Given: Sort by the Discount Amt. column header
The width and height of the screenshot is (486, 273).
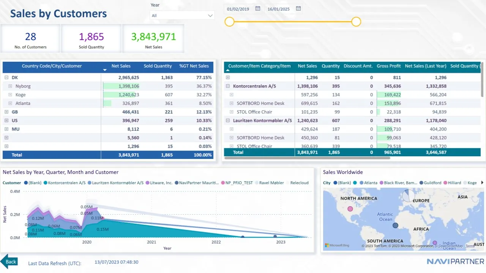Looking at the screenshot, I should point(358,66).
